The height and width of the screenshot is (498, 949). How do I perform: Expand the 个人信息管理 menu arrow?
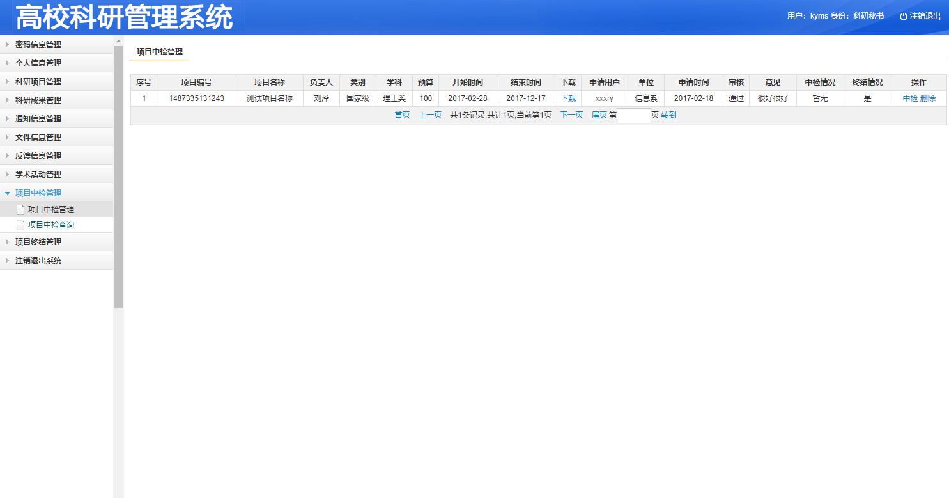(7, 63)
